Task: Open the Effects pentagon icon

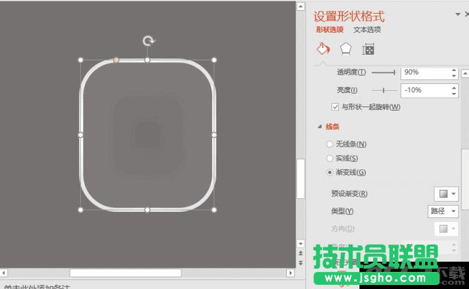Action: click(346, 49)
